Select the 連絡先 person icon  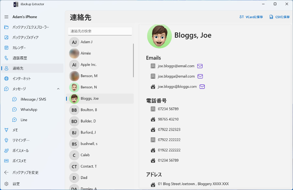pos(7,68)
